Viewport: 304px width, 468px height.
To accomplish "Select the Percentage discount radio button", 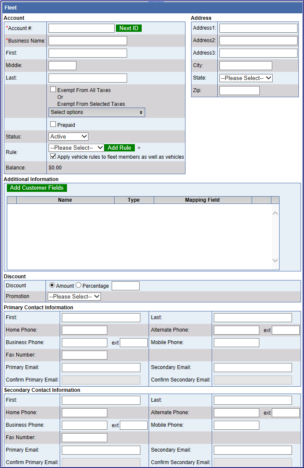I will [79, 286].
